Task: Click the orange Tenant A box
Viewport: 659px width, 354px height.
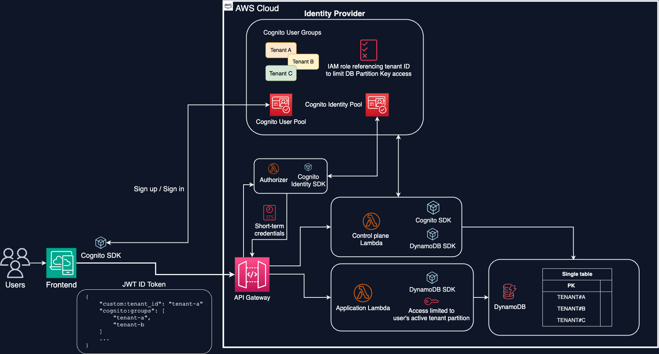Action: (280, 50)
